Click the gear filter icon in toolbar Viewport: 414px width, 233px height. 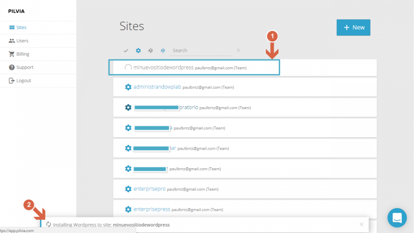point(138,50)
